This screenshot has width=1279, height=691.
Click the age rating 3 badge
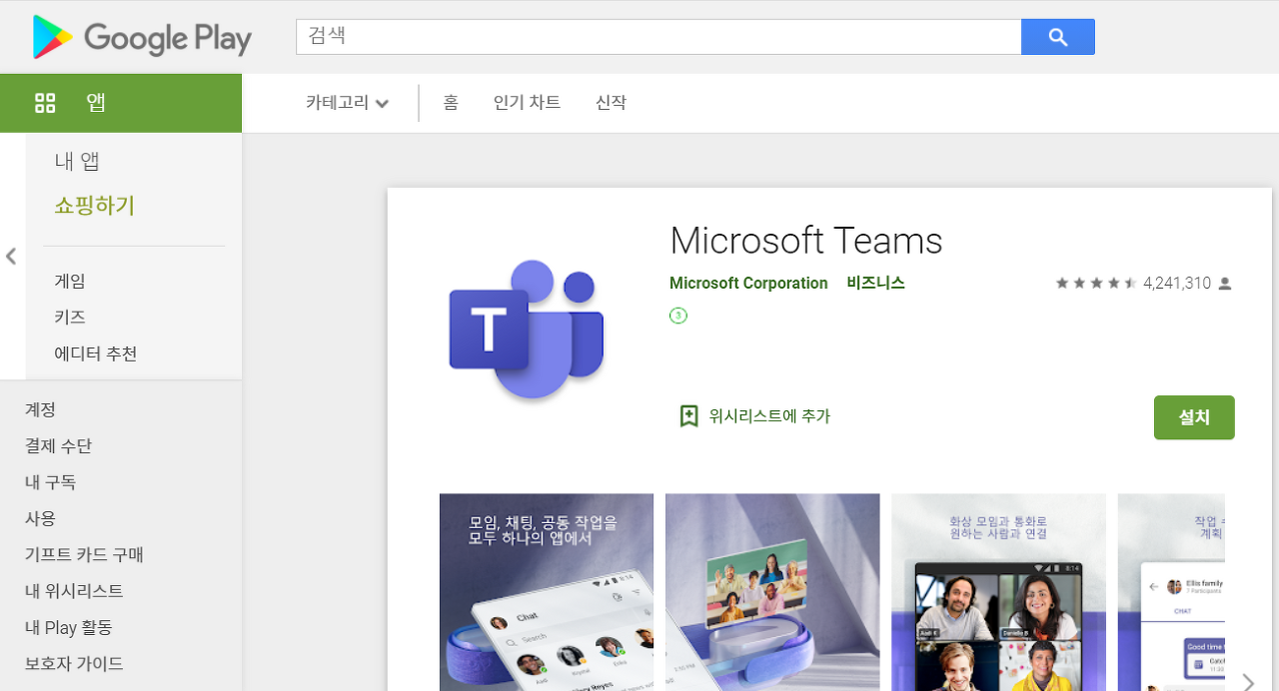coord(678,316)
